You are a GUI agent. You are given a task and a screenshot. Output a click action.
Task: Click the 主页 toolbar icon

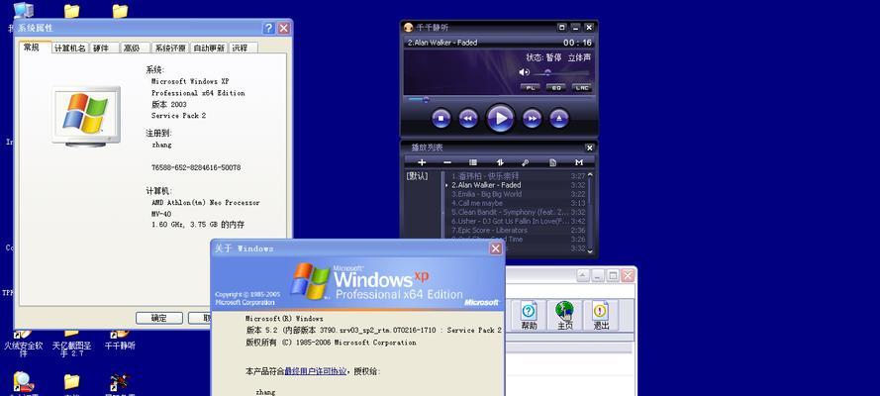tap(564, 315)
